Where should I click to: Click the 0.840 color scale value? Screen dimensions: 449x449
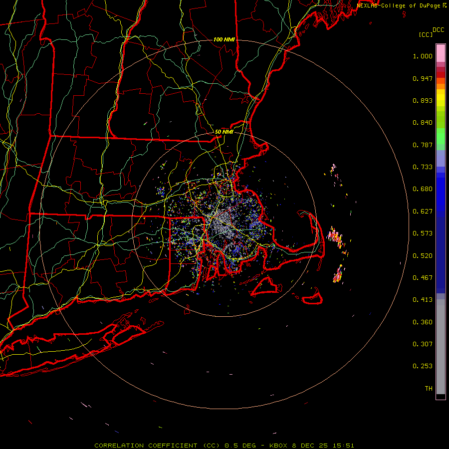[423, 123]
